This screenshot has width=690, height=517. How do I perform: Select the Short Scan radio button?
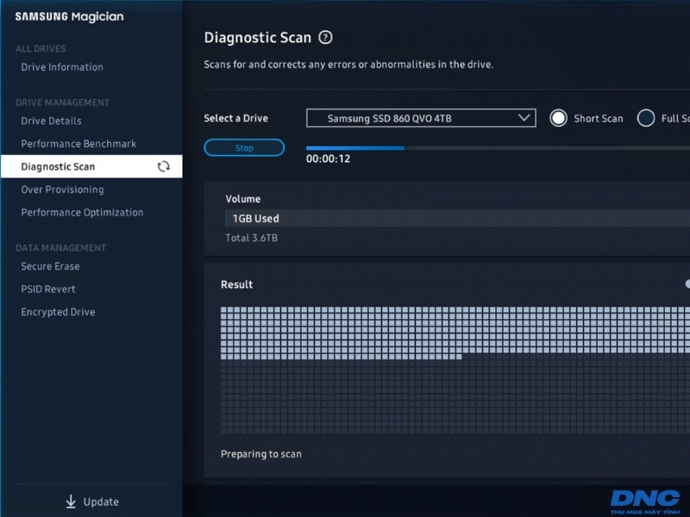coord(558,118)
